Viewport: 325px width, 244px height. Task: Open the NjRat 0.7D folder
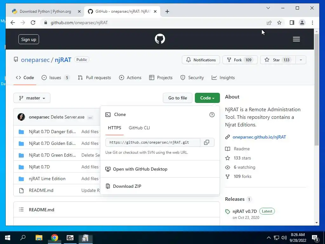pos(39,167)
